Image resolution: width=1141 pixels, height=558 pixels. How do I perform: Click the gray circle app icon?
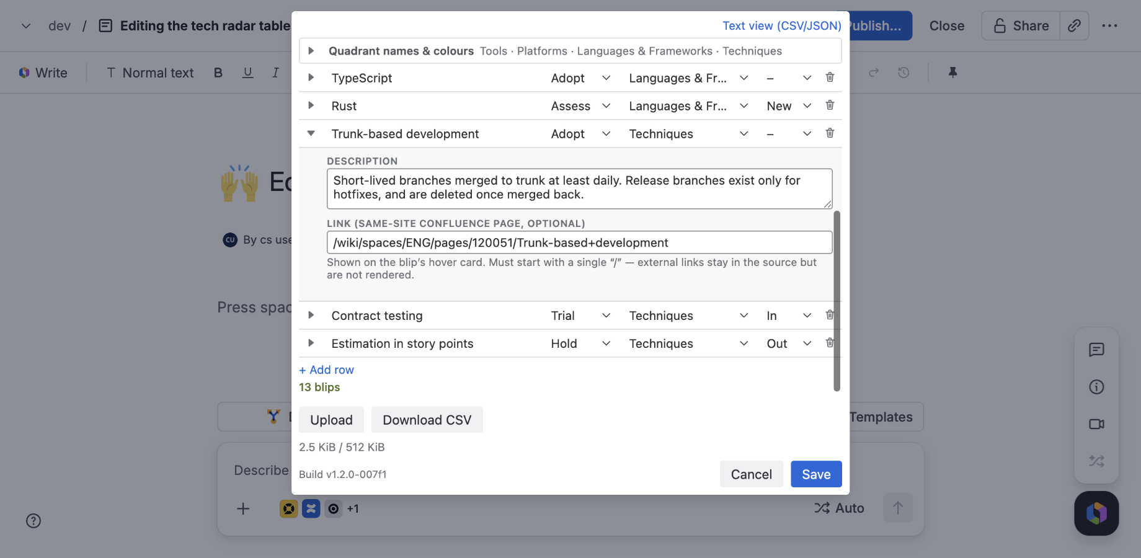[x=333, y=509]
